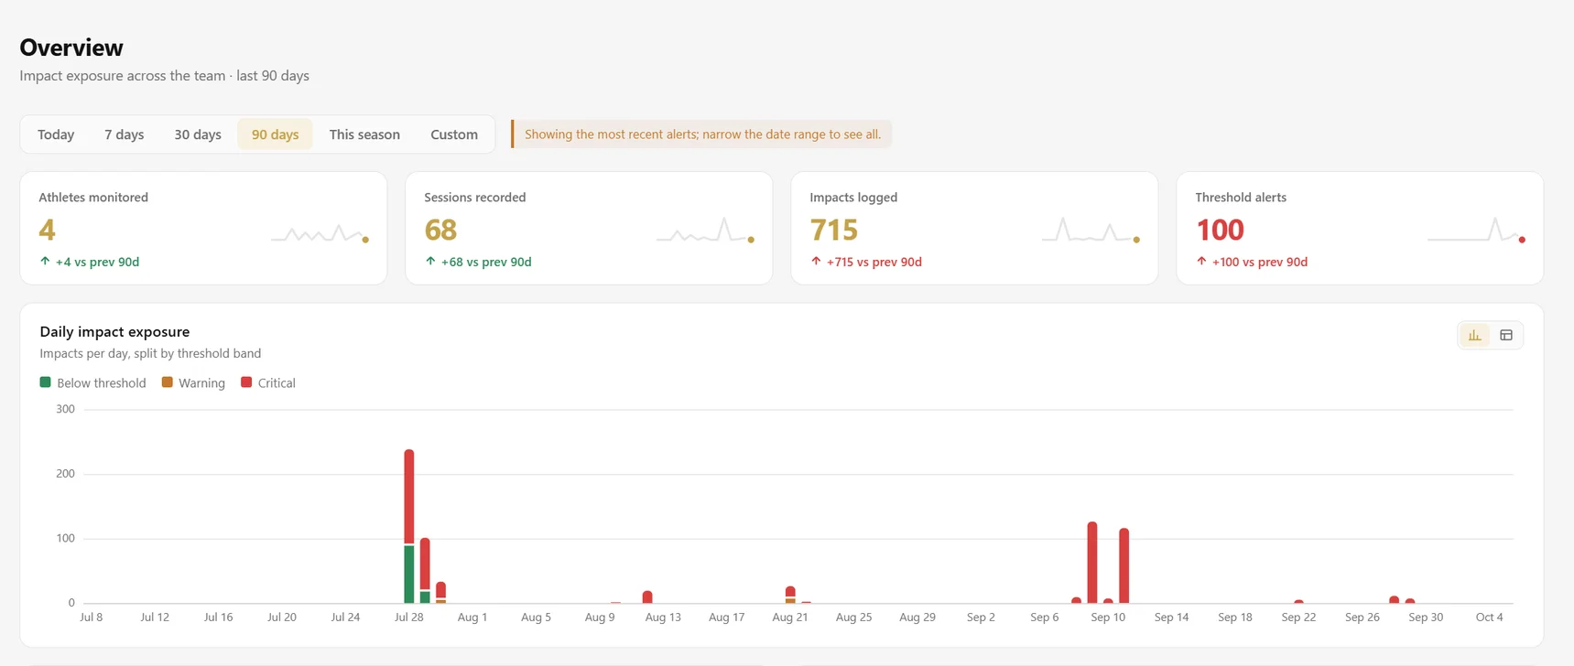The height and width of the screenshot is (666, 1574).
Task: Switch to the 30 days range
Action: 198,134
